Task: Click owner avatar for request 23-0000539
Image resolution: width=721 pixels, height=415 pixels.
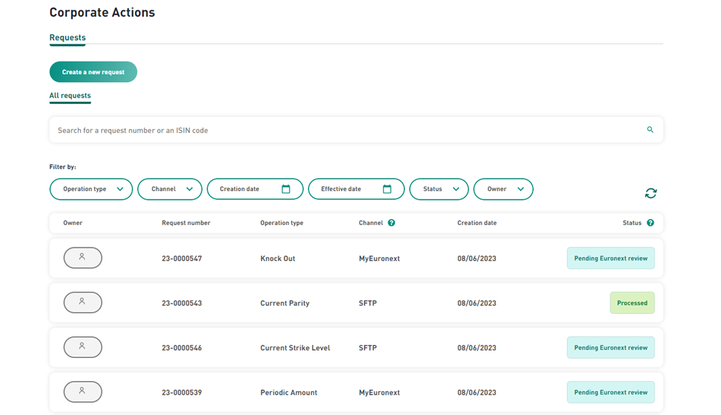Action: [83, 392]
